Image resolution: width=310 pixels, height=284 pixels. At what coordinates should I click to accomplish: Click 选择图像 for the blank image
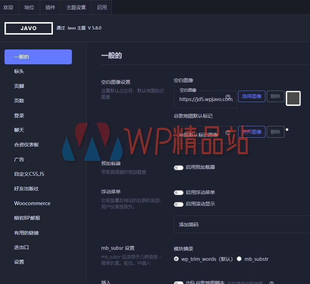(x=251, y=96)
